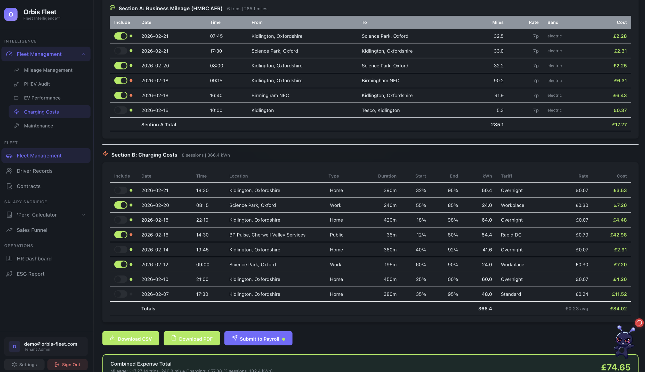The width and height of the screenshot is (645, 372).
Task: Open the chat bubble in bottom right corner
Action: 639,323
